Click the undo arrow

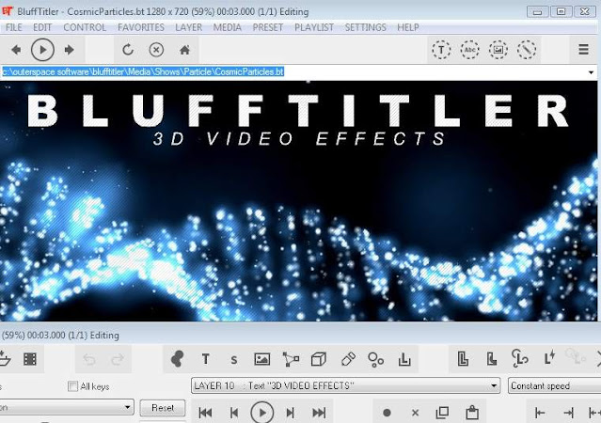pos(89,359)
